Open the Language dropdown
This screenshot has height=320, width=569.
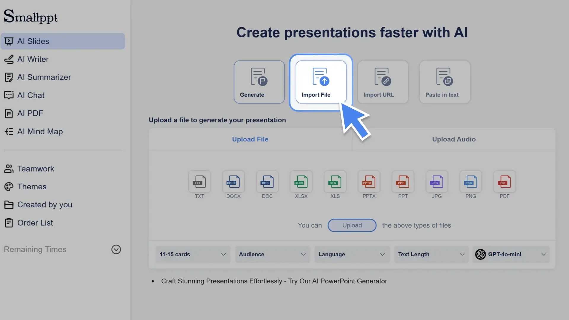tap(351, 254)
